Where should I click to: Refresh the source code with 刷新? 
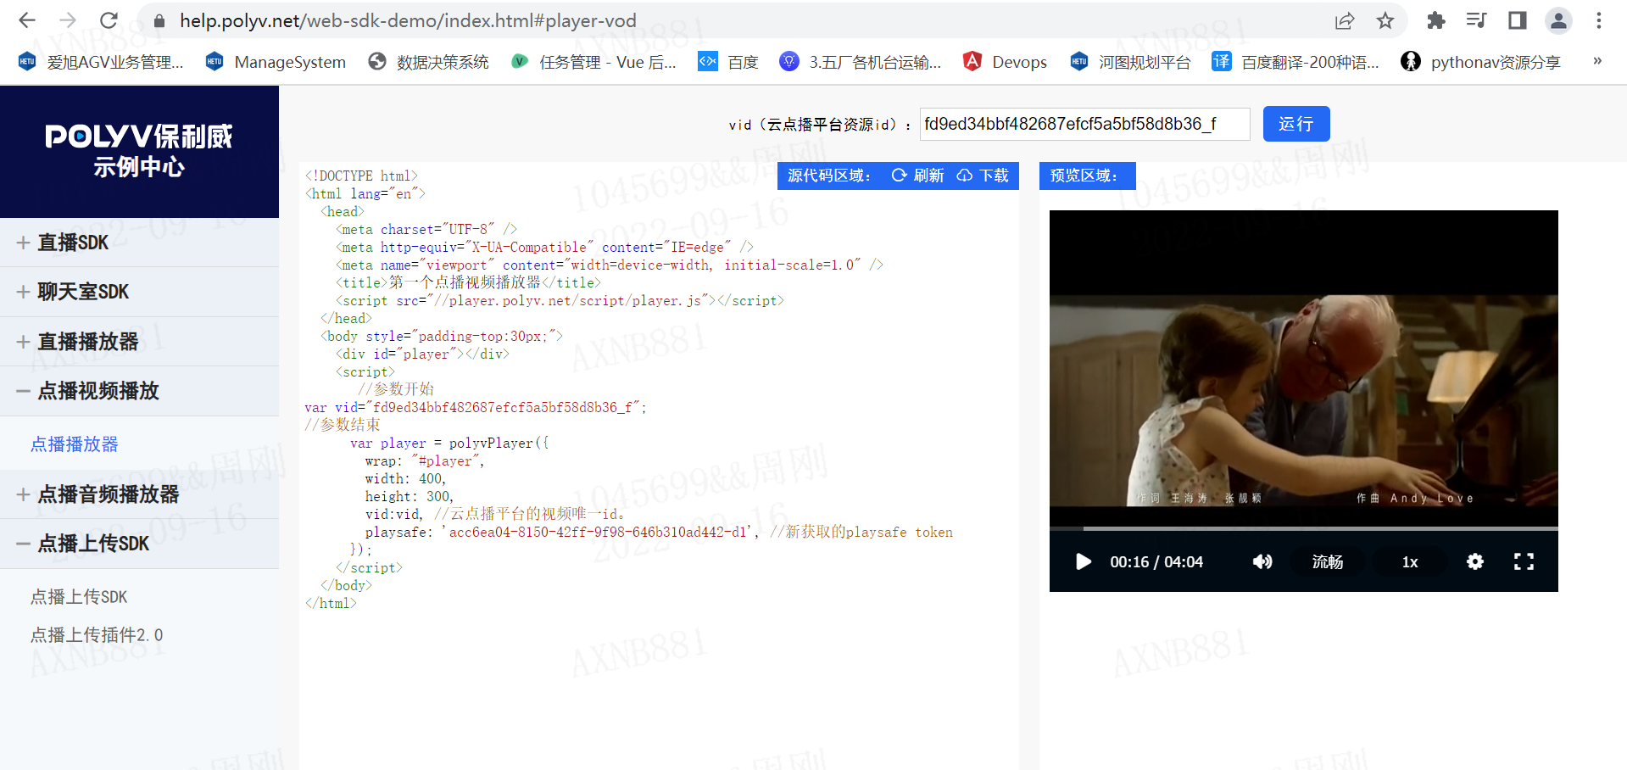[918, 176]
